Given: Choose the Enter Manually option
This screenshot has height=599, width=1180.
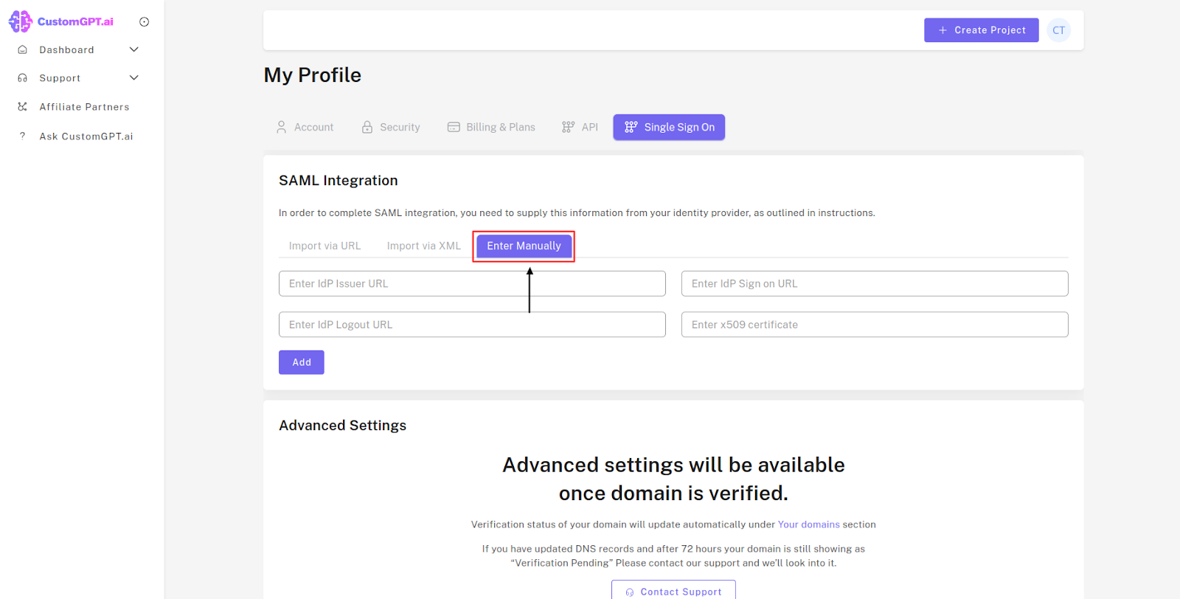Looking at the screenshot, I should tap(524, 246).
